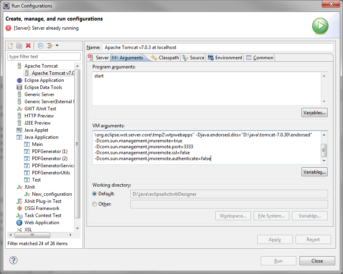Click the tree scroll down arrow
Viewport: 343px width, 274px height.
pos(77,229)
